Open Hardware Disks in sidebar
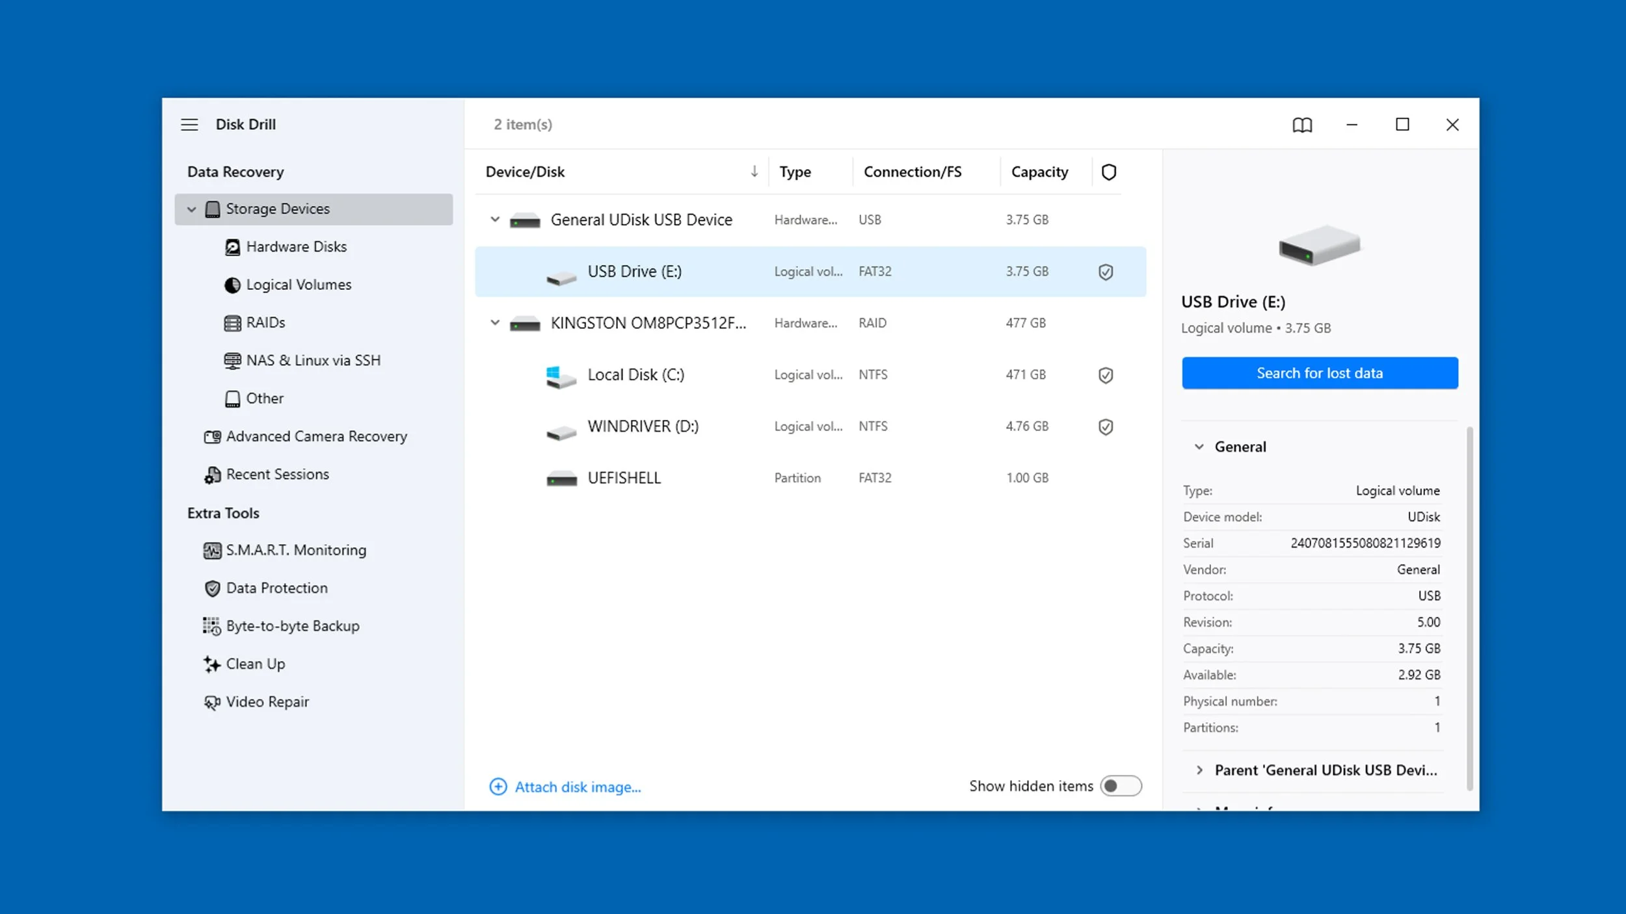The height and width of the screenshot is (914, 1626). (x=297, y=247)
